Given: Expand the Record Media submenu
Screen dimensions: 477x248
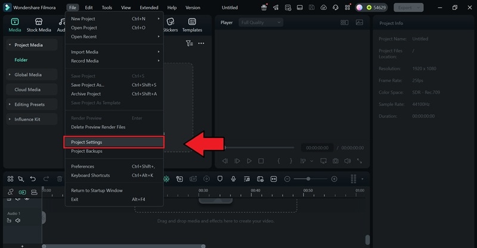Looking at the screenshot, I should [114, 61].
